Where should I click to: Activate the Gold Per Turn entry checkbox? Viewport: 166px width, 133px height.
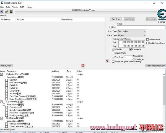[6, 83]
